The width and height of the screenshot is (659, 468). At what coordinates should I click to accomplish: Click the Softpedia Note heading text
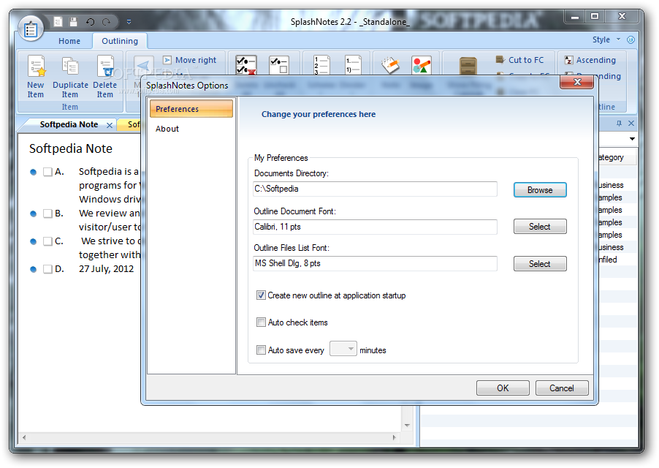click(71, 148)
